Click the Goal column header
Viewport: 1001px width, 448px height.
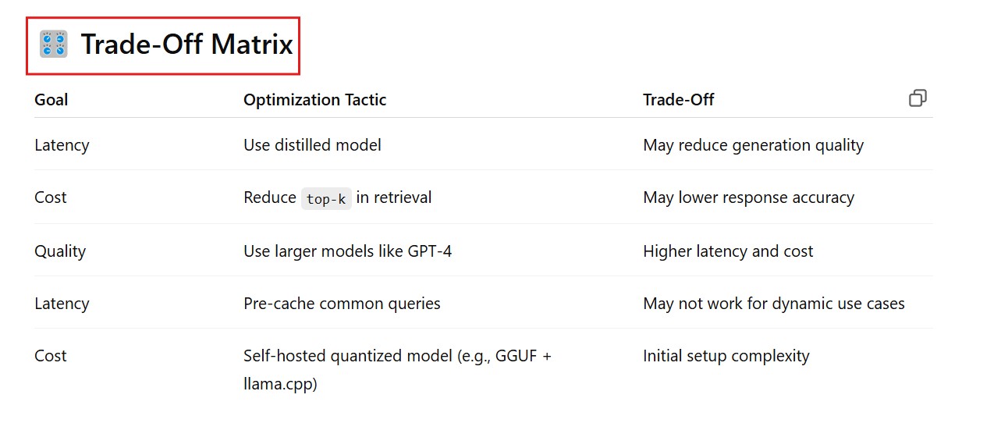pyautogui.click(x=51, y=100)
